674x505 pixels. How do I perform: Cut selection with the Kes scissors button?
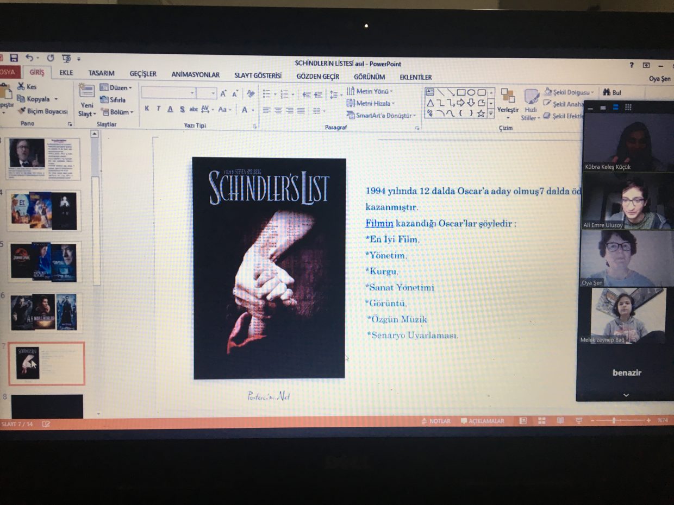(27, 86)
